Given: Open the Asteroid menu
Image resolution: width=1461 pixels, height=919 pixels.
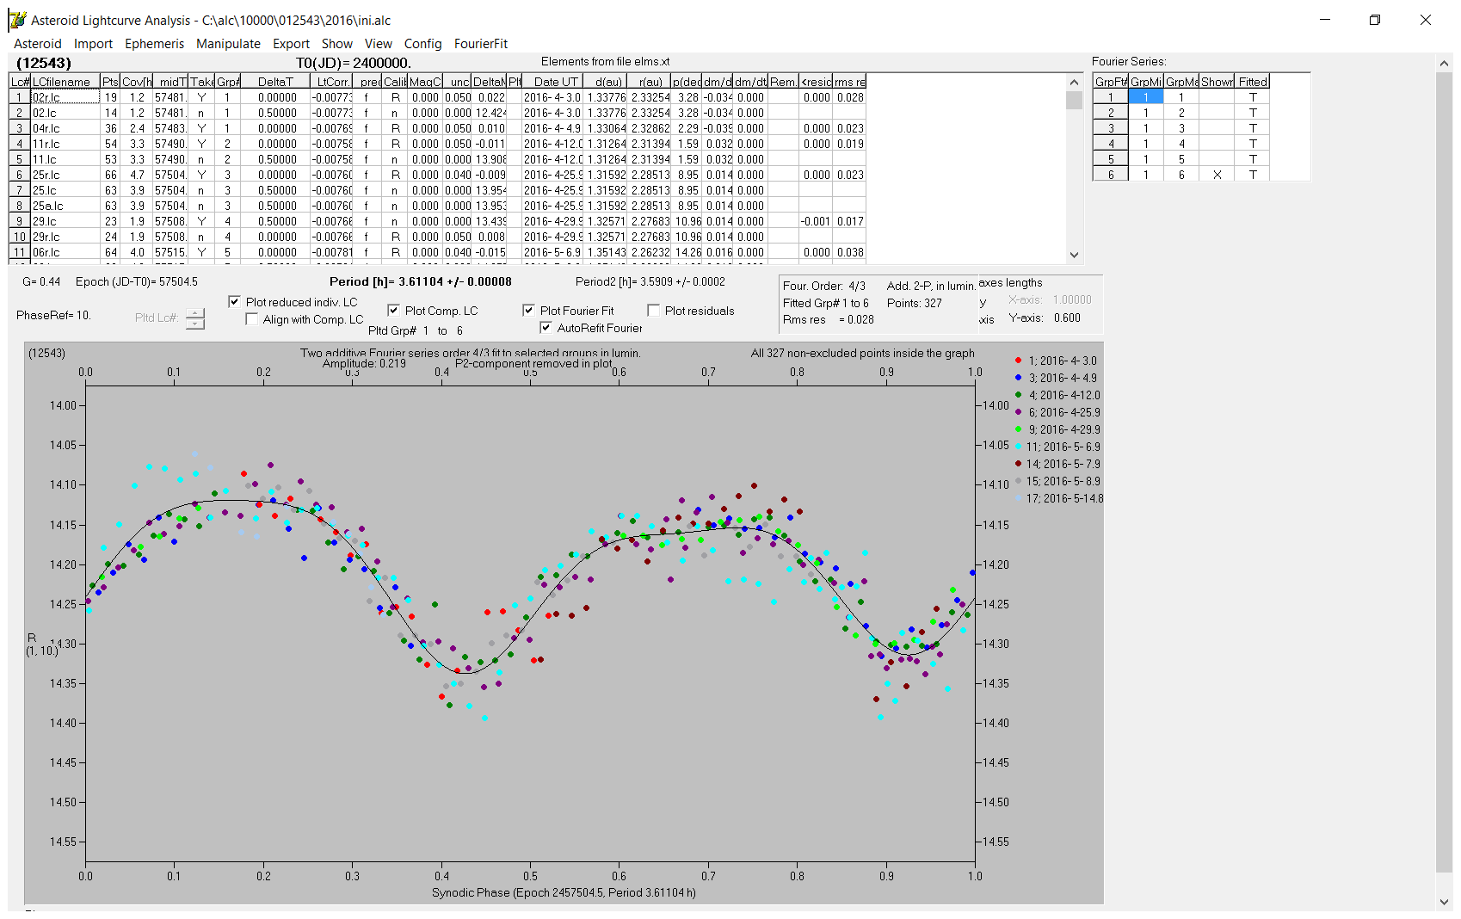Looking at the screenshot, I should pos(38,44).
